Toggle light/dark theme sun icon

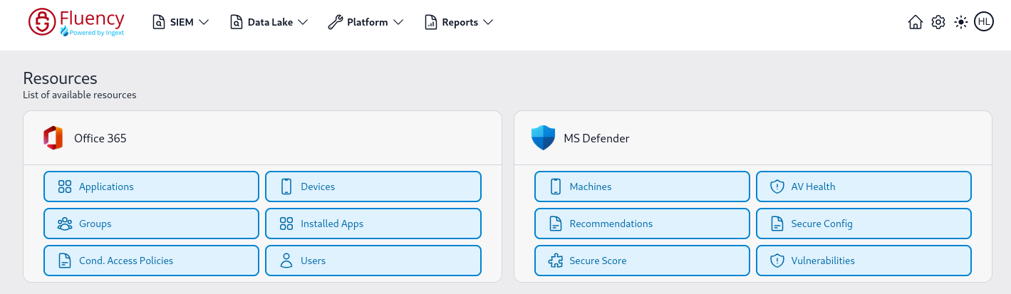[961, 22]
